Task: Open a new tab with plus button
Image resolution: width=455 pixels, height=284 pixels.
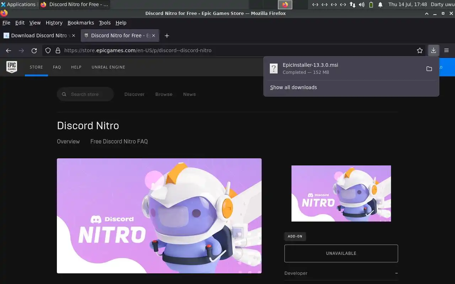Action: click(167, 35)
